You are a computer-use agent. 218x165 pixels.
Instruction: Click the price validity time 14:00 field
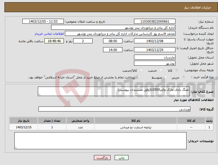coord(113,50)
